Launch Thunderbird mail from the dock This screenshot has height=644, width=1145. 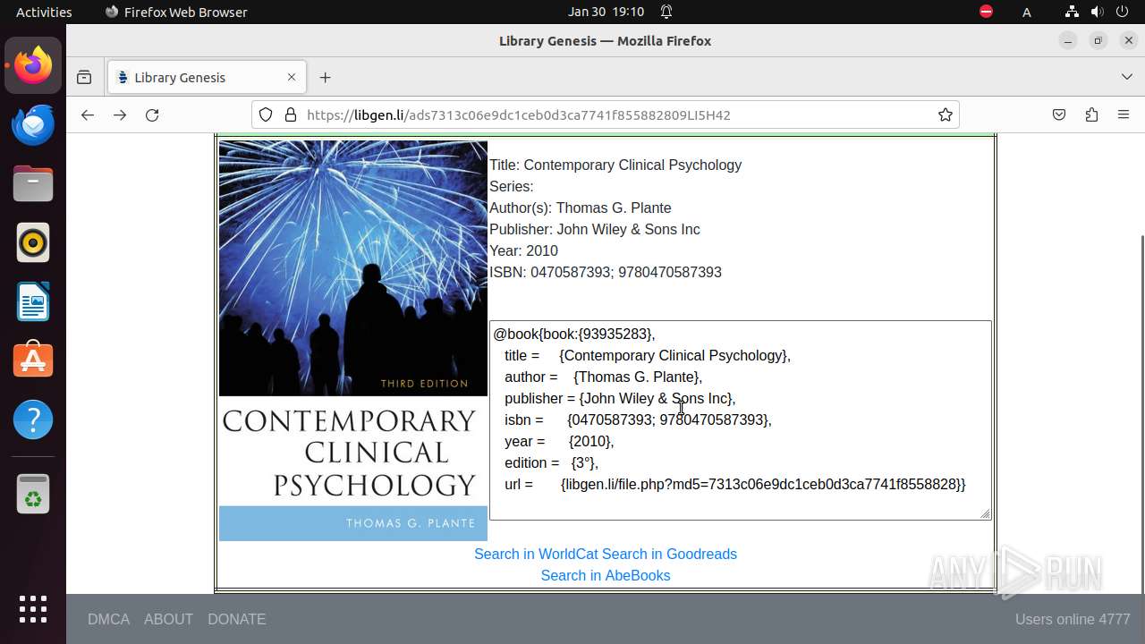coord(33,124)
